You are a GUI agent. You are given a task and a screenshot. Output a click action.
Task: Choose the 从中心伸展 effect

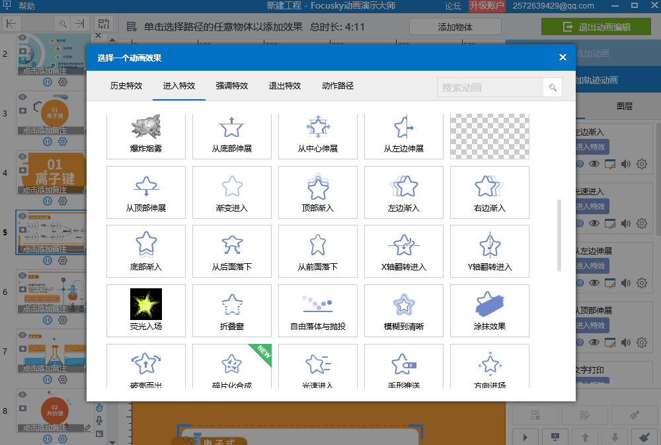[318, 136]
